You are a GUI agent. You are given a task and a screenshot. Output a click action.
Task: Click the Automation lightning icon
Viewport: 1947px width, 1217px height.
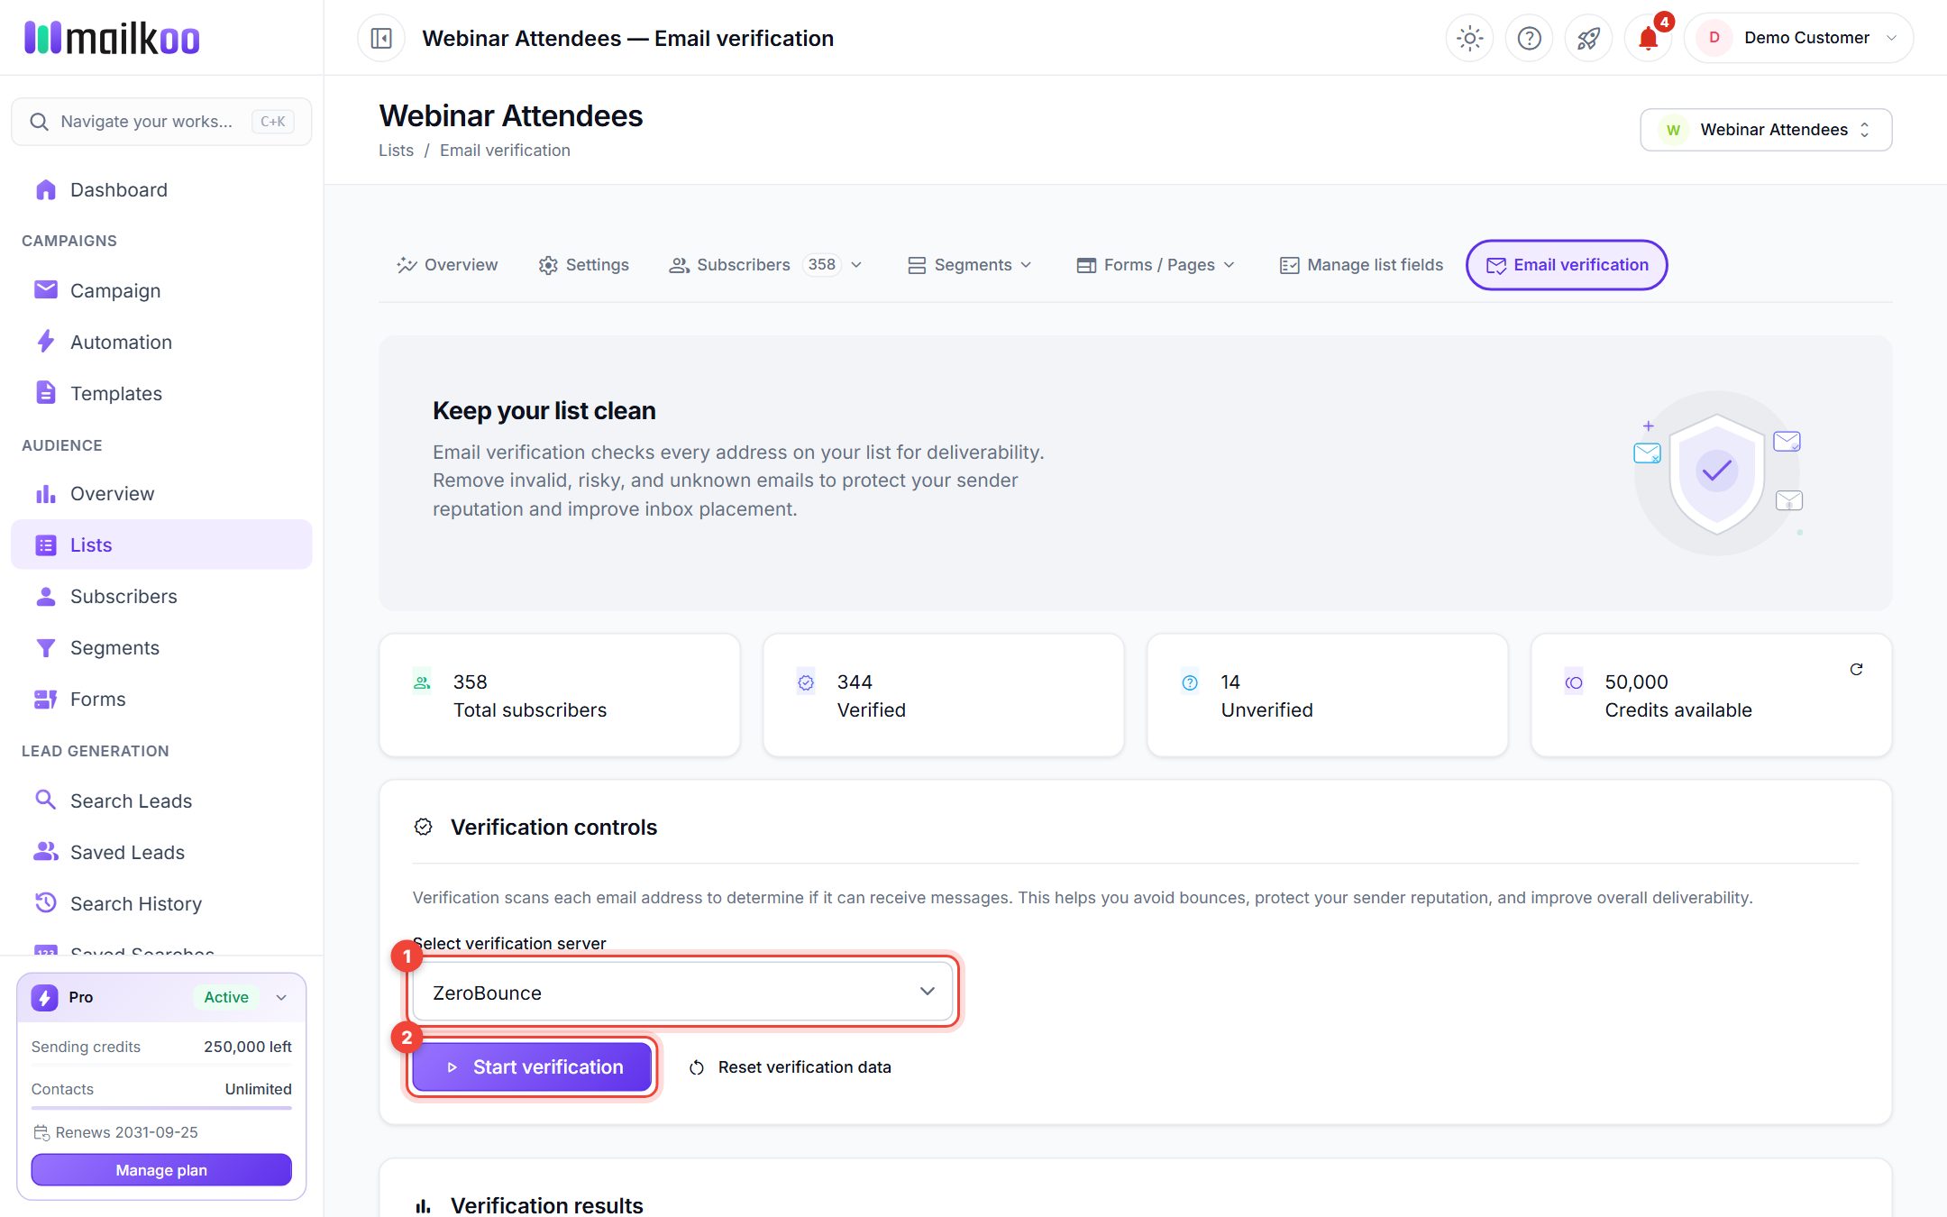45,342
